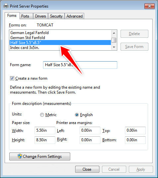Open the Drivers tab
Viewport: 158px width, 178px height.
40,16
